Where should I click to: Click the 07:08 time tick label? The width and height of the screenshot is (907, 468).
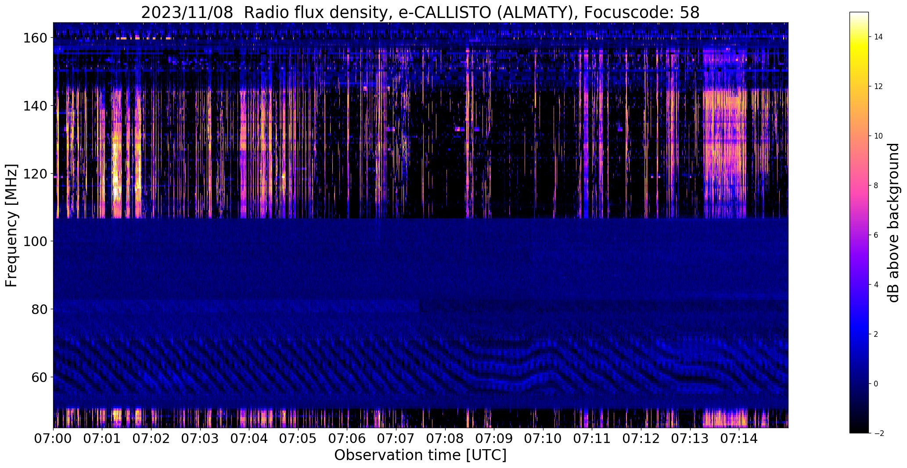[445, 438]
